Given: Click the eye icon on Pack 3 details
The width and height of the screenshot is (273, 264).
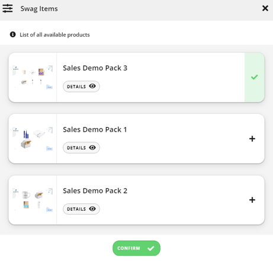Looking at the screenshot, I should pyautogui.click(x=92, y=86).
